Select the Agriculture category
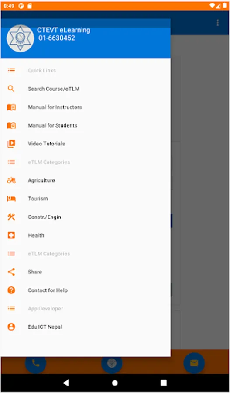230x393 pixels. pyautogui.click(x=85, y=180)
